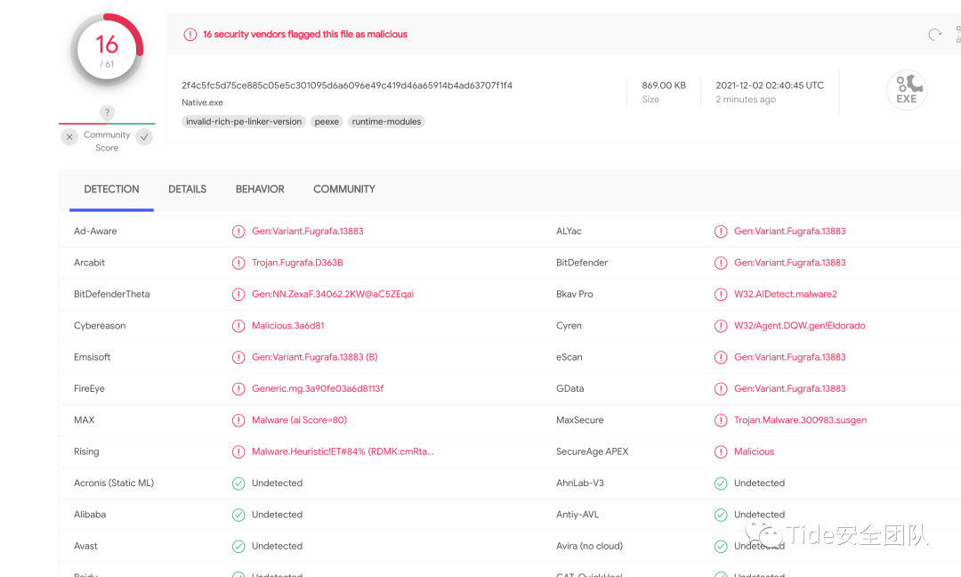
Task: Click the 2021-12-02 02:40:45 UTC timestamp
Action: coord(770,85)
